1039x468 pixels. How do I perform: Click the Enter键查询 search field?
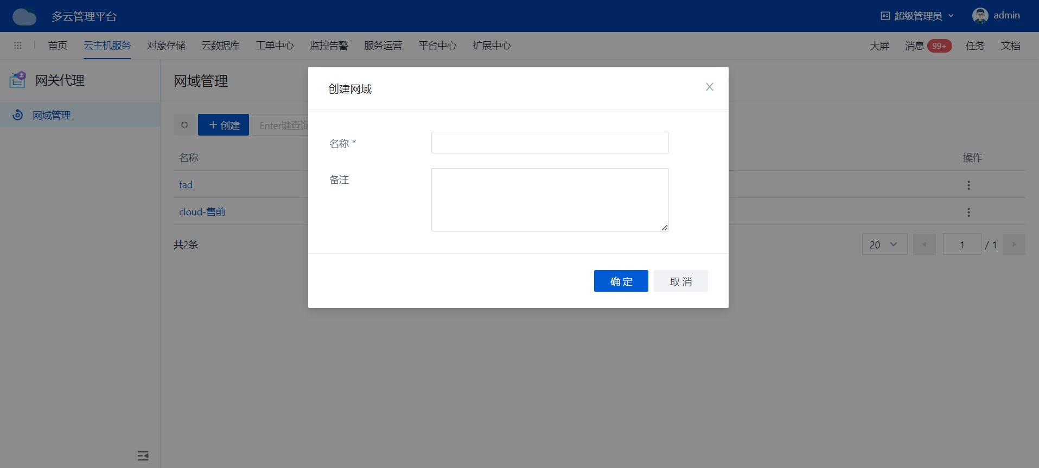tap(281, 125)
